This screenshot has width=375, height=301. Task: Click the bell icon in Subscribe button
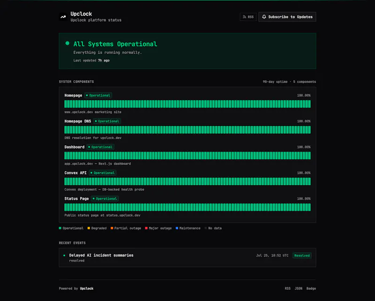click(x=264, y=17)
